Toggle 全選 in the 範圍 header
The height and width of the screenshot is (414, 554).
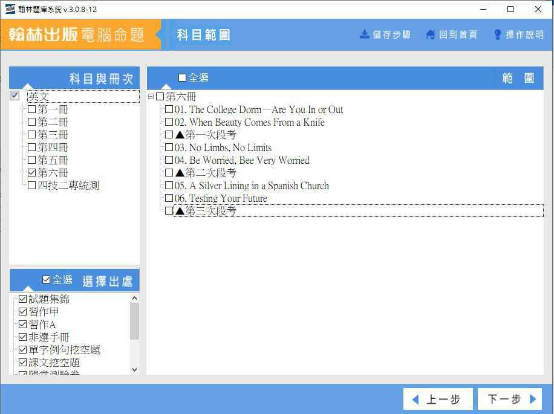(182, 77)
